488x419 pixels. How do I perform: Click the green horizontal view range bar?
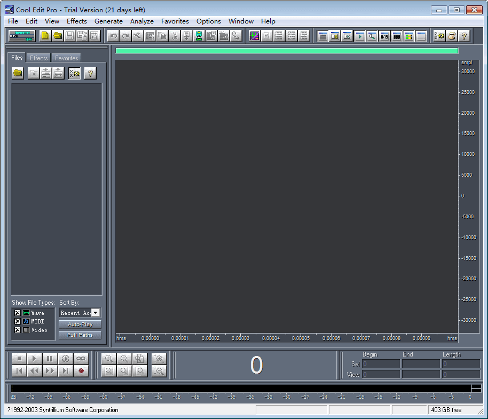click(x=287, y=51)
